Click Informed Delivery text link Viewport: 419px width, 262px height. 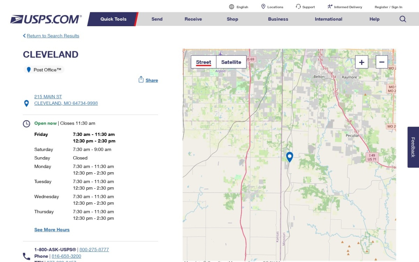pos(348,7)
